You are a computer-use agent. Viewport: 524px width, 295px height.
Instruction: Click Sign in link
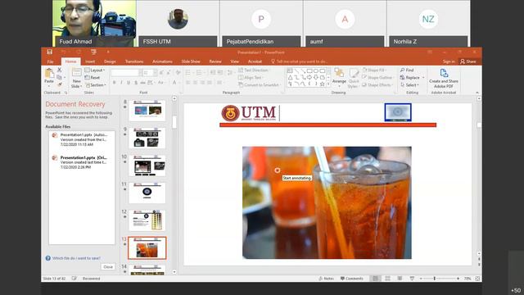449,61
